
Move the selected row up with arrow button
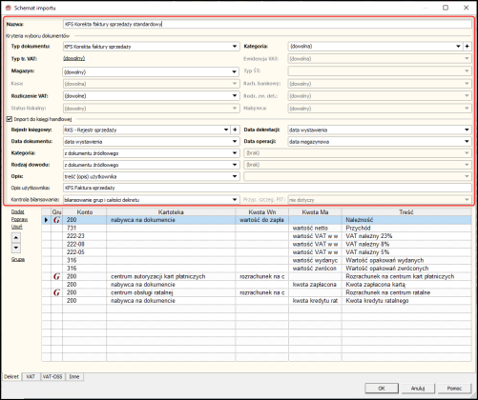tap(16, 237)
